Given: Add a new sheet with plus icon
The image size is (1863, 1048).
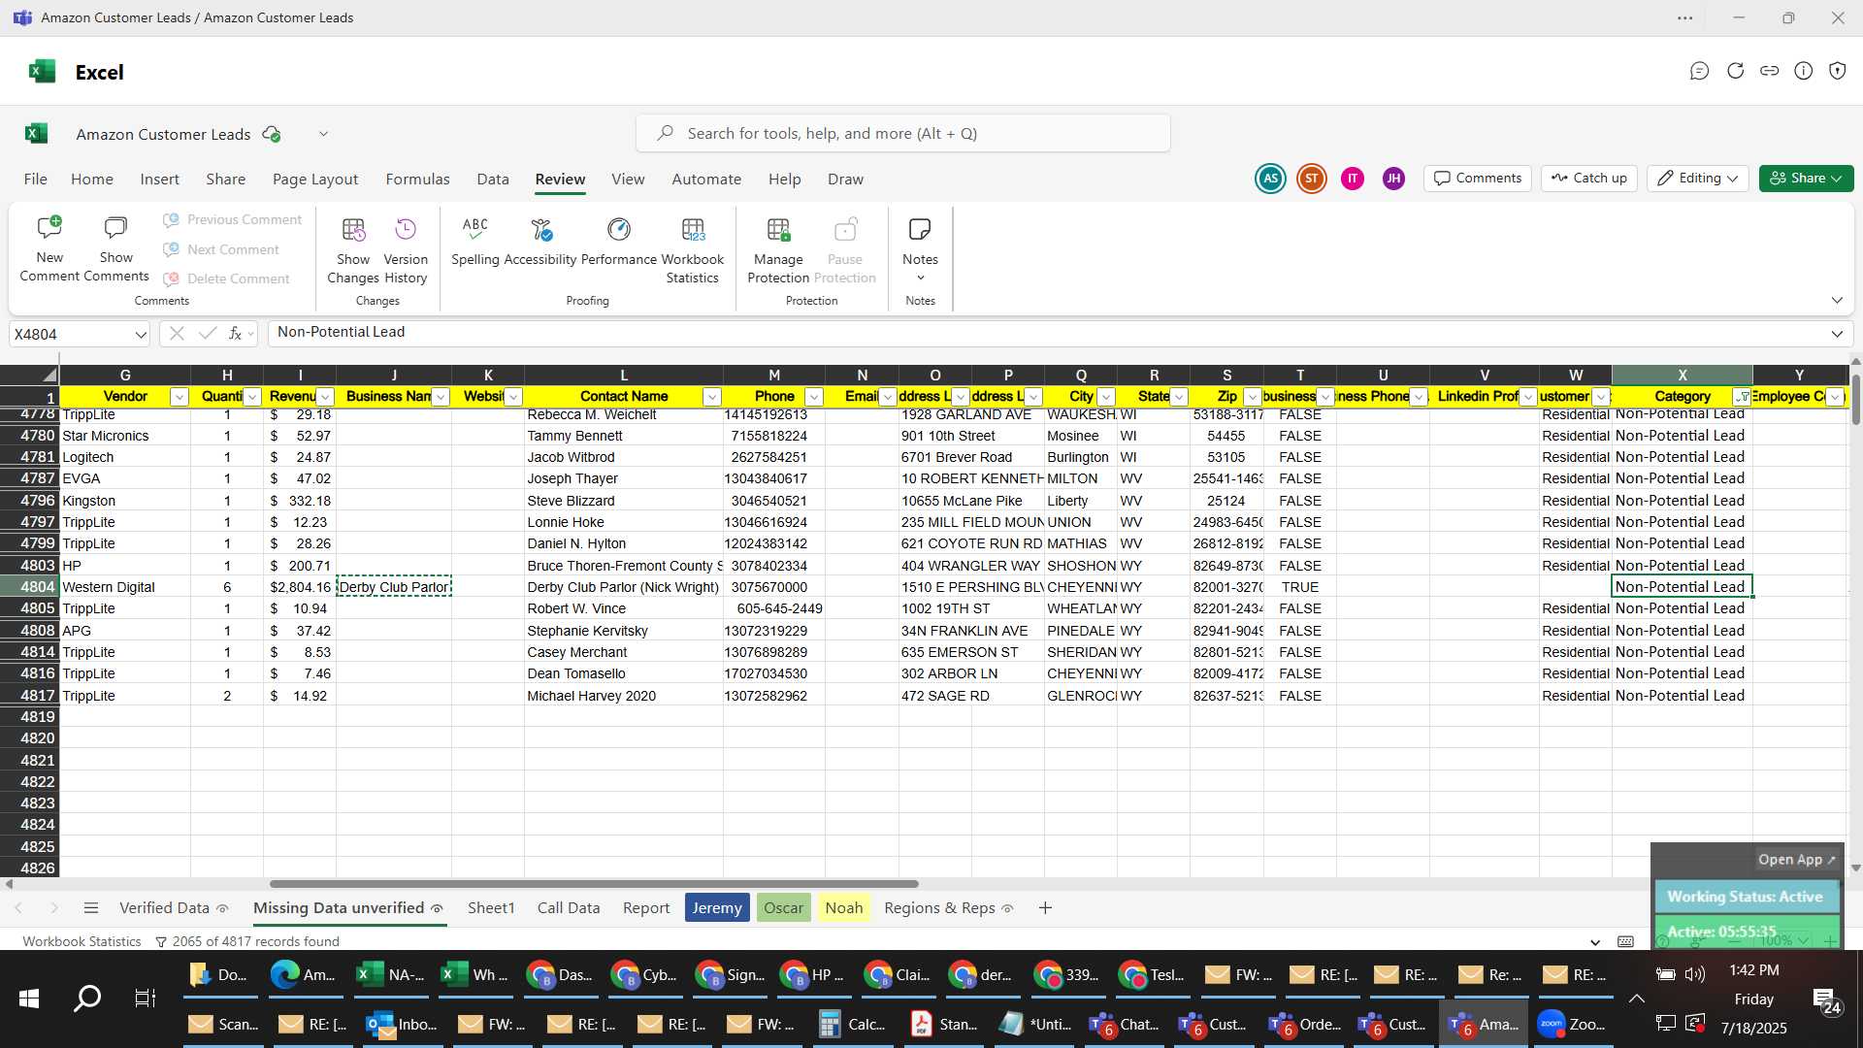Looking at the screenshot, I should pyautogui.click(x=1045, y=908).
